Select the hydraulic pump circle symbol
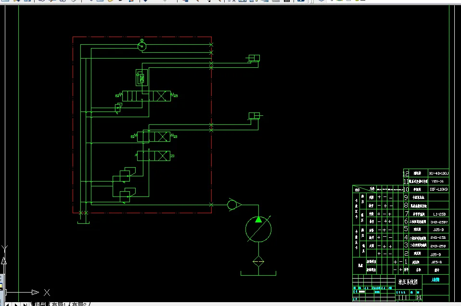This screenshot has width=461, height=306. [x=258, y=229]
